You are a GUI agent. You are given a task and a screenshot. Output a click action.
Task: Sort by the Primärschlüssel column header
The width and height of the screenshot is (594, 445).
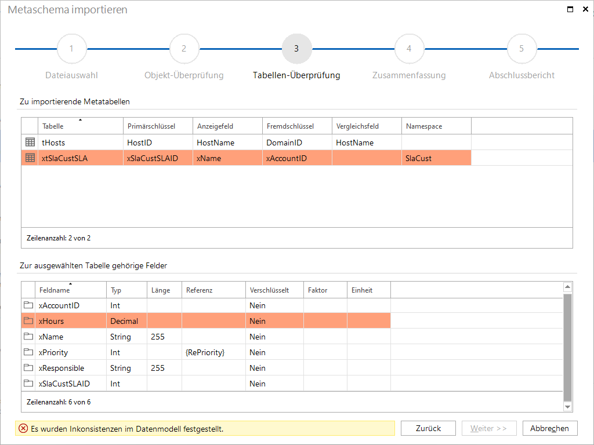158,126
